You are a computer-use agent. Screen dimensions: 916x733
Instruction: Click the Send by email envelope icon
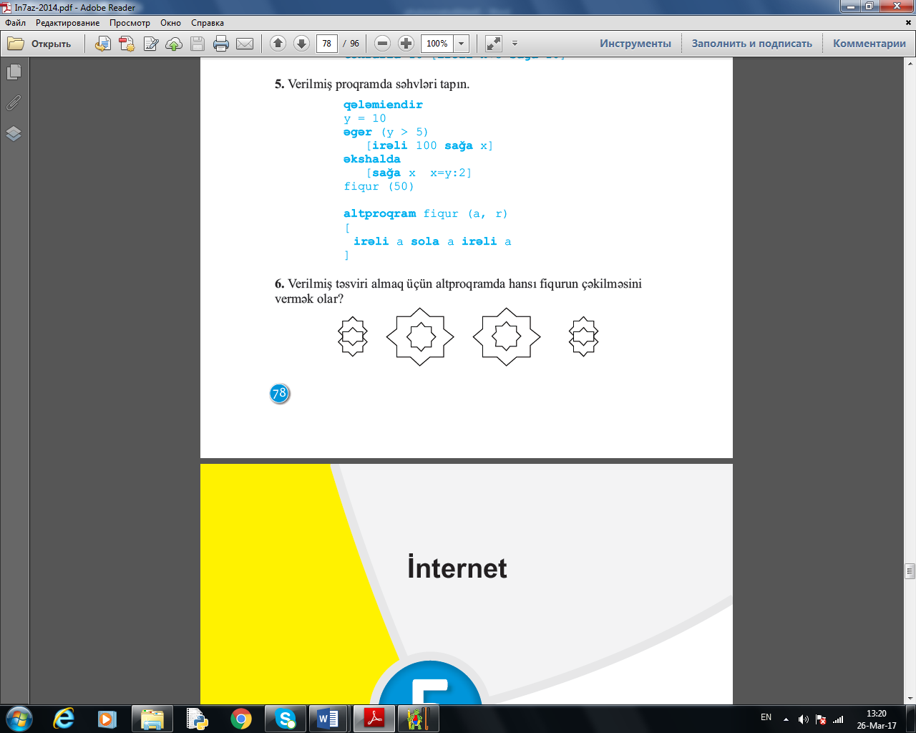coord(245,44)
